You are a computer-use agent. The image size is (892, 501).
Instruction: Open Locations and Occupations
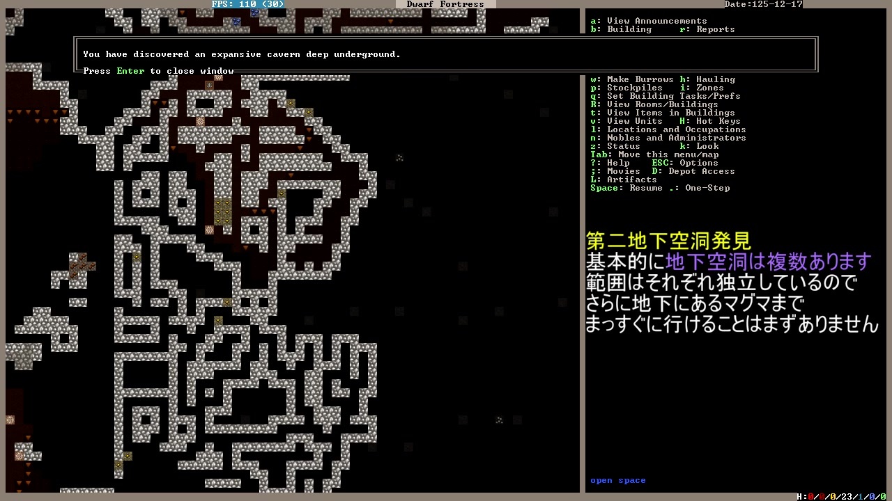pos(668,129)
